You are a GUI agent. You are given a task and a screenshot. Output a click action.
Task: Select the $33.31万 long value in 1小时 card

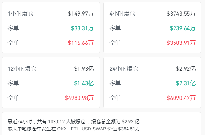click(82, 28)
